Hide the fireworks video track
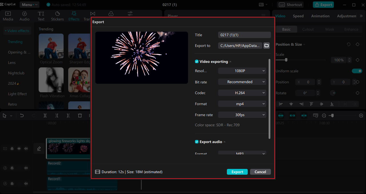The height and width of the screenshot is (194, 366). 19,149
